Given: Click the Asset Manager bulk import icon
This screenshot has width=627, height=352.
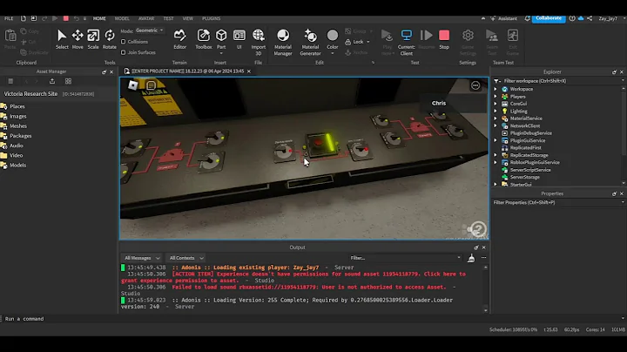Looking at the screenshot, I should click(52, 81).
